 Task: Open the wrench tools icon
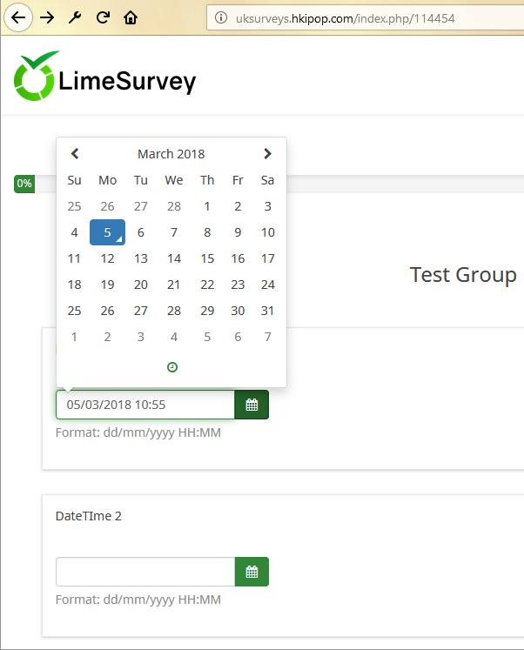74,17
